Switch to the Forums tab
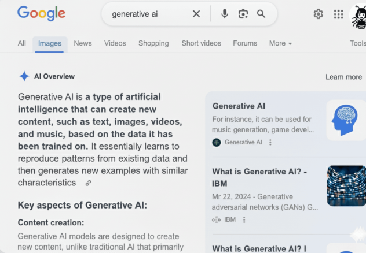366x253 pixels. point(245,43)
